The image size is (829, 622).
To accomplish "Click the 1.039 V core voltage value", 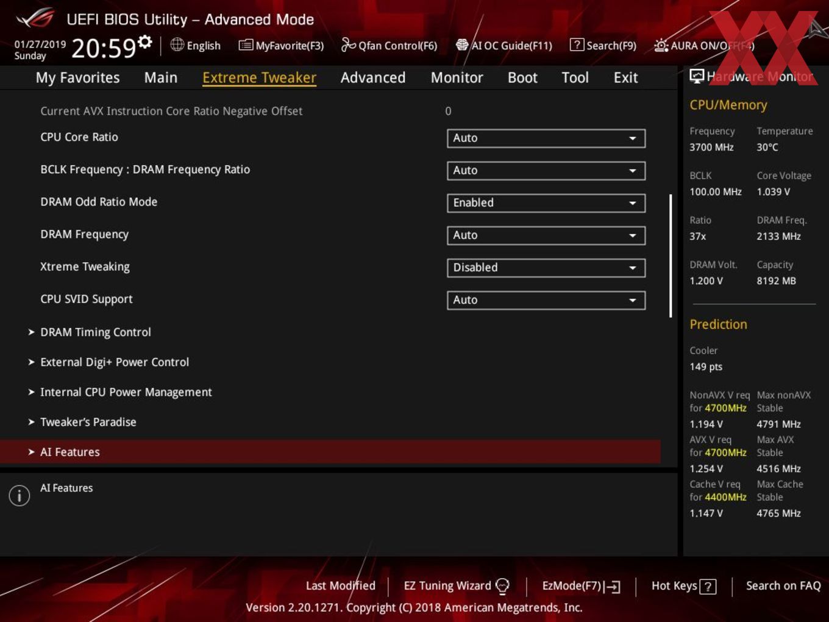I will (773, 191).
